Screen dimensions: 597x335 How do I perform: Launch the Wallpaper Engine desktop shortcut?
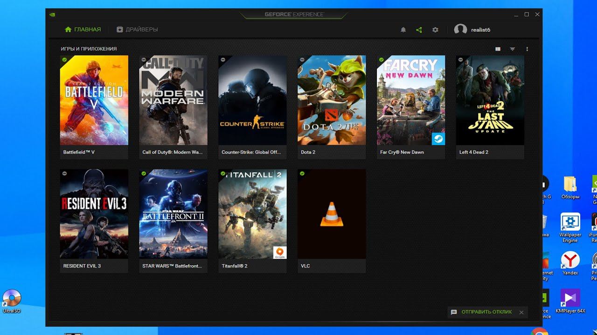tap(570, 228)
